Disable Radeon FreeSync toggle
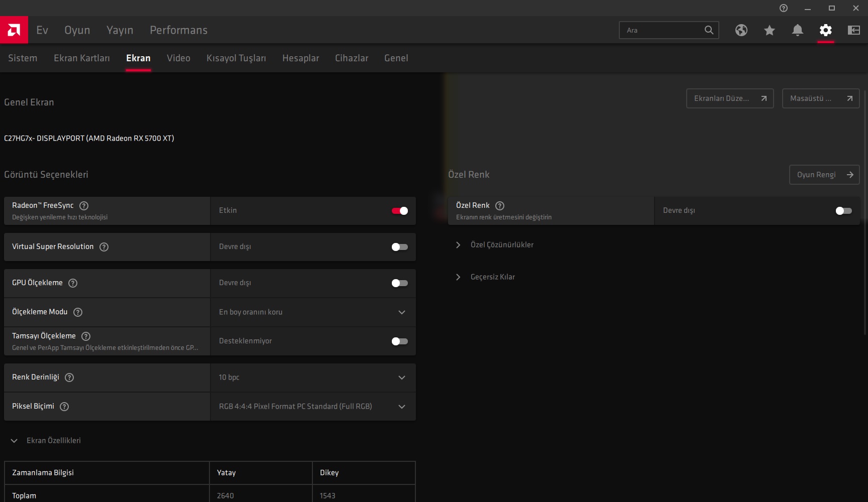 [x=400, y=211]
